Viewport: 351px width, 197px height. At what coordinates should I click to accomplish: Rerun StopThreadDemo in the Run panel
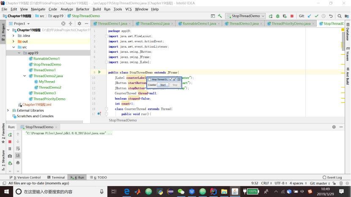coord(10,135)
